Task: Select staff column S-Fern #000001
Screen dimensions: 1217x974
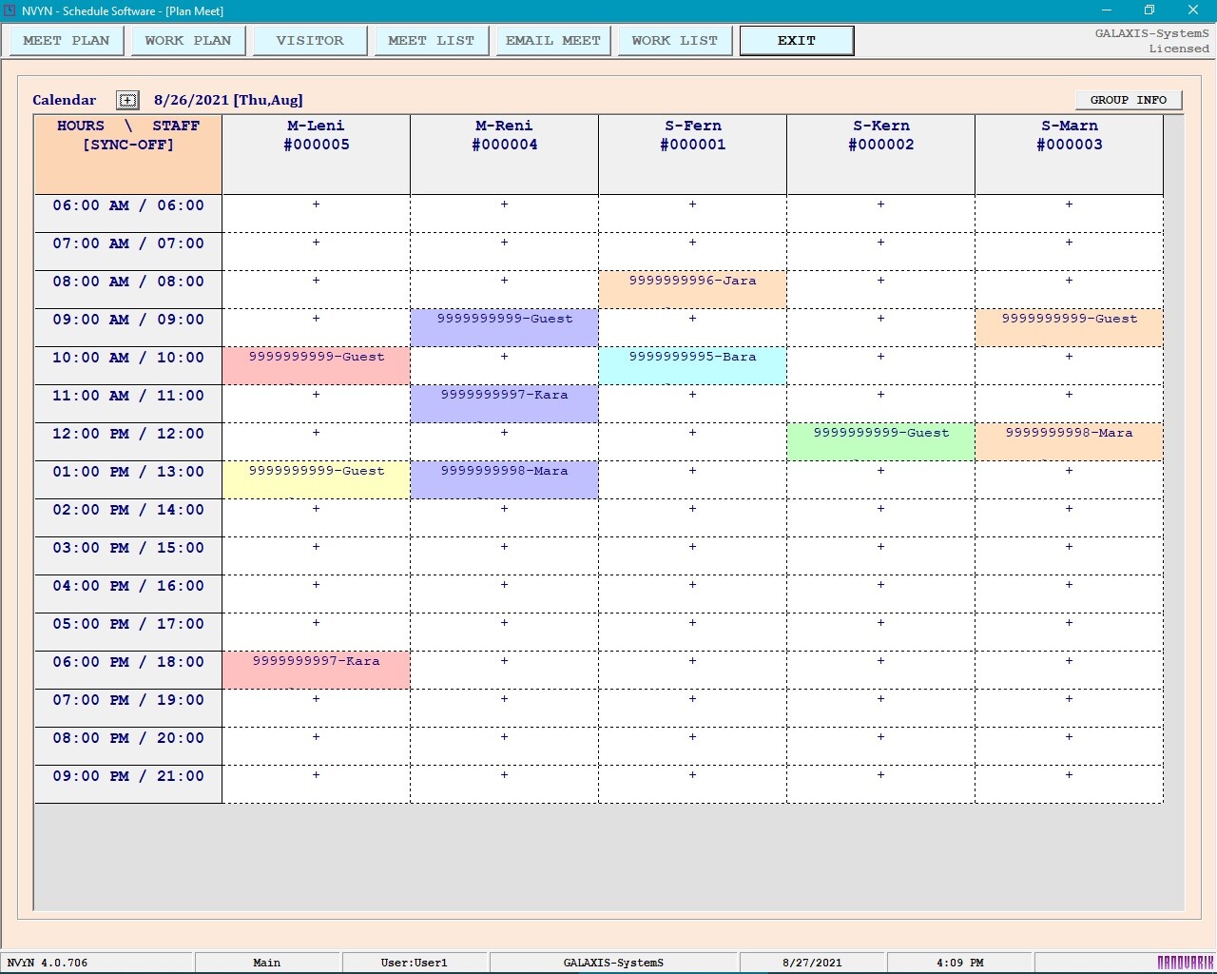Action: [x=693, y=155]
